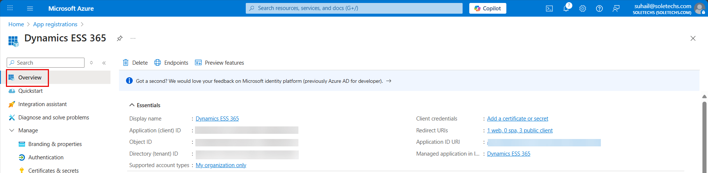Viewport: 708px width, 173px height.
Task: Click the help question mark icon
Action: pos(599,9)
